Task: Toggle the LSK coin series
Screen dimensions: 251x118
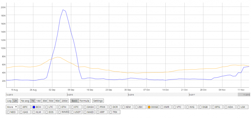Action: (x=242, y=107)
